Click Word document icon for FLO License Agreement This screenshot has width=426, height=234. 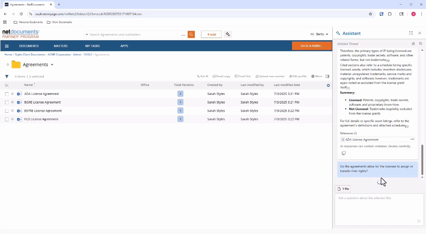(19, 119)
